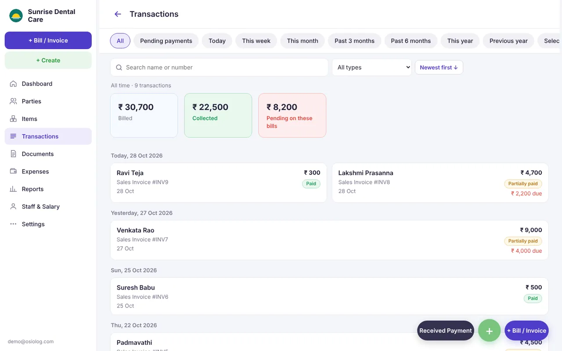The width and height of the screenshot is (562, 351).
Task: Show Today's transactions filter
Action: (217, 41)
